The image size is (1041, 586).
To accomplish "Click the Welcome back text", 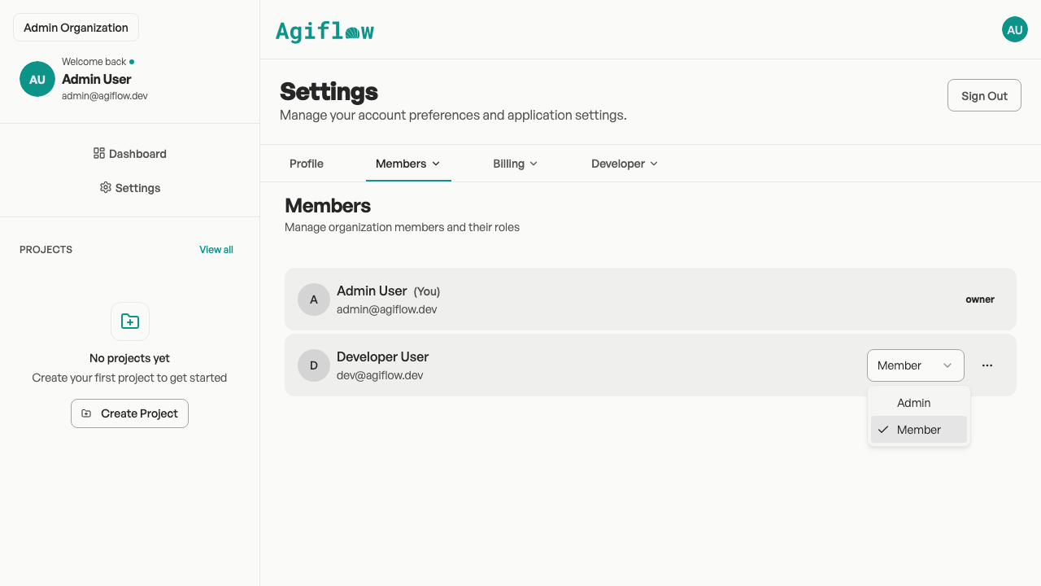I will coord(94,61).
